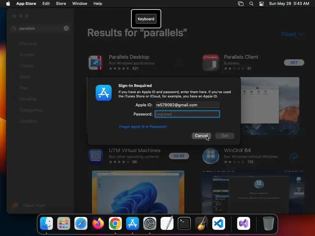Select Arcade in the sidebar

(x=27, y=55)
